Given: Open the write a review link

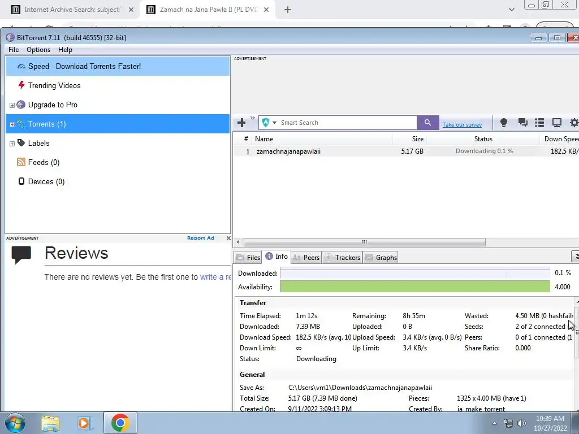Looking at the screenshot, I should (215, 277).
